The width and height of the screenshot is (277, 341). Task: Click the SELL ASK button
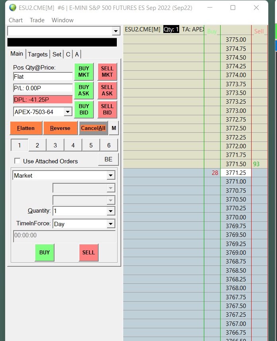tap(107, 90)
